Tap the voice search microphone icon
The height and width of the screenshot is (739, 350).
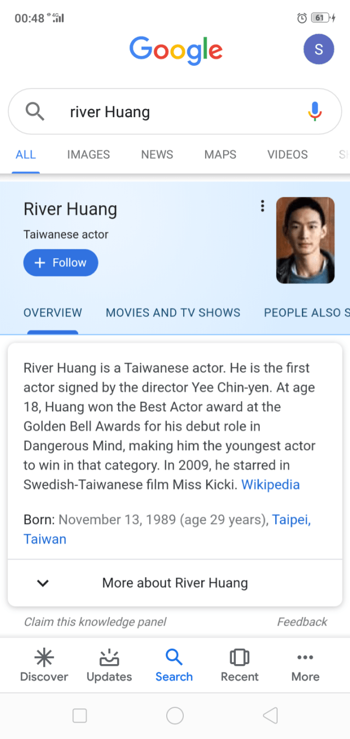314,111
